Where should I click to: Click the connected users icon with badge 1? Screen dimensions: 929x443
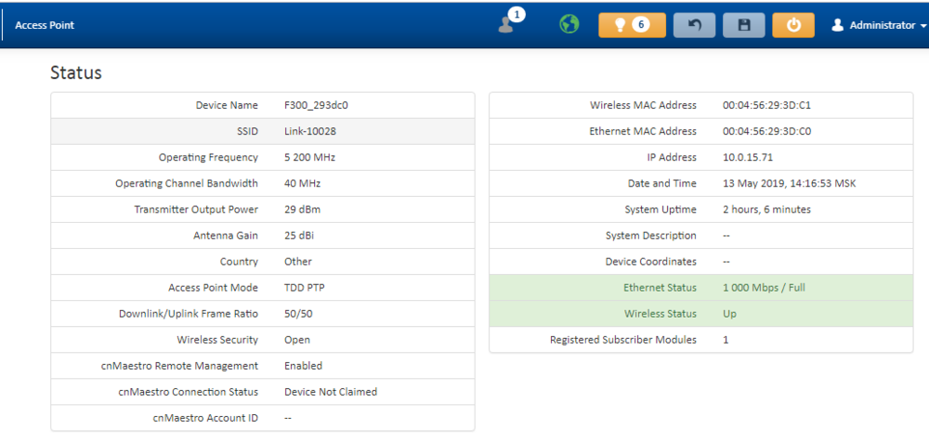507,24
